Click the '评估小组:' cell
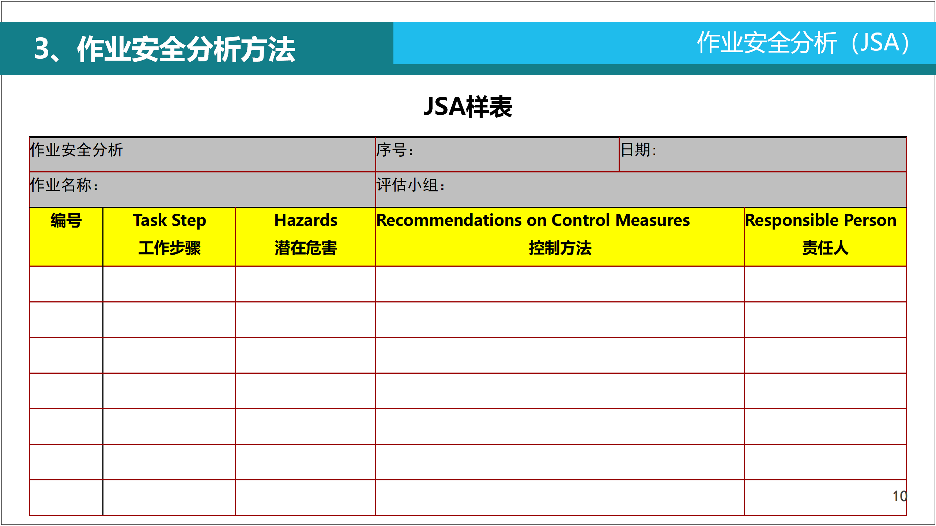 (x=641, y=190)
